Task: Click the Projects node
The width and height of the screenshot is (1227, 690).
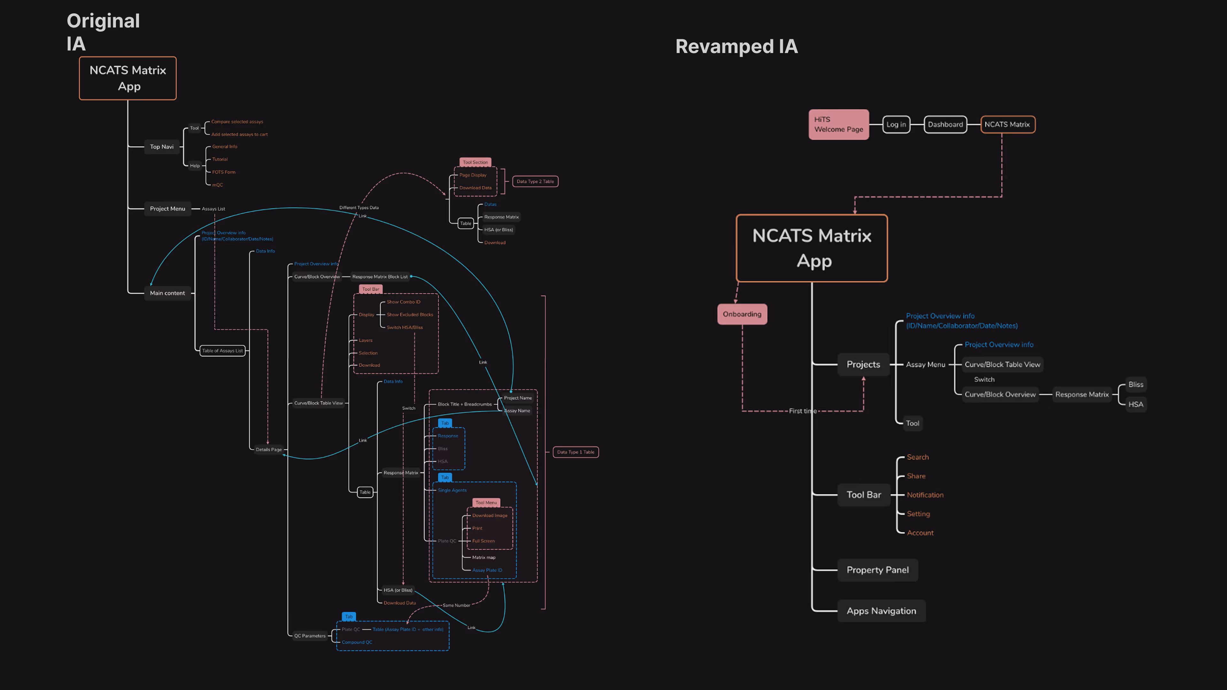Action: 863,364
